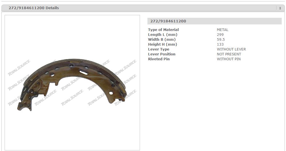Select the height value 133

click(x=220, y=44)
